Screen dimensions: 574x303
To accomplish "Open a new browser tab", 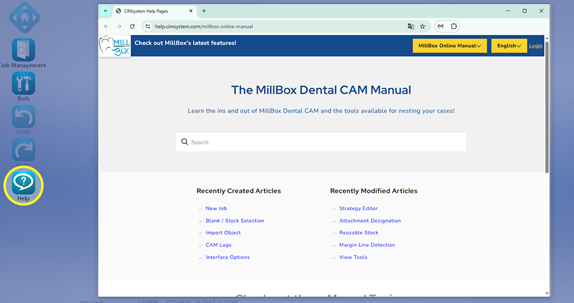I will pyautogui.click(x=204, y=11).
